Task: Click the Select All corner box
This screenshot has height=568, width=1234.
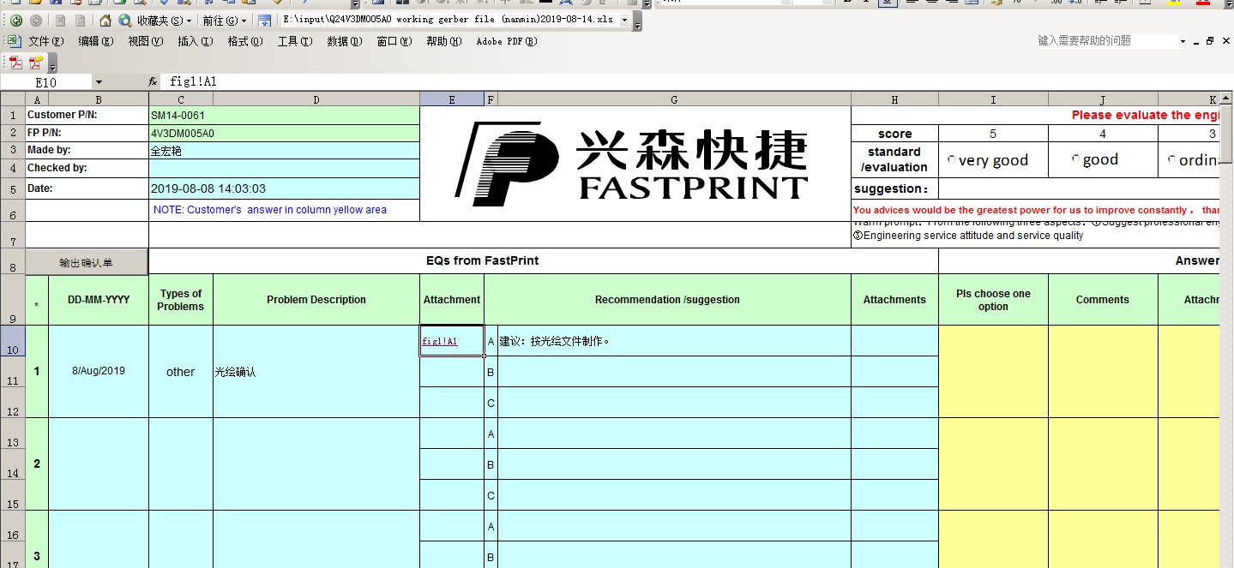Action: (x=13, y=99)
